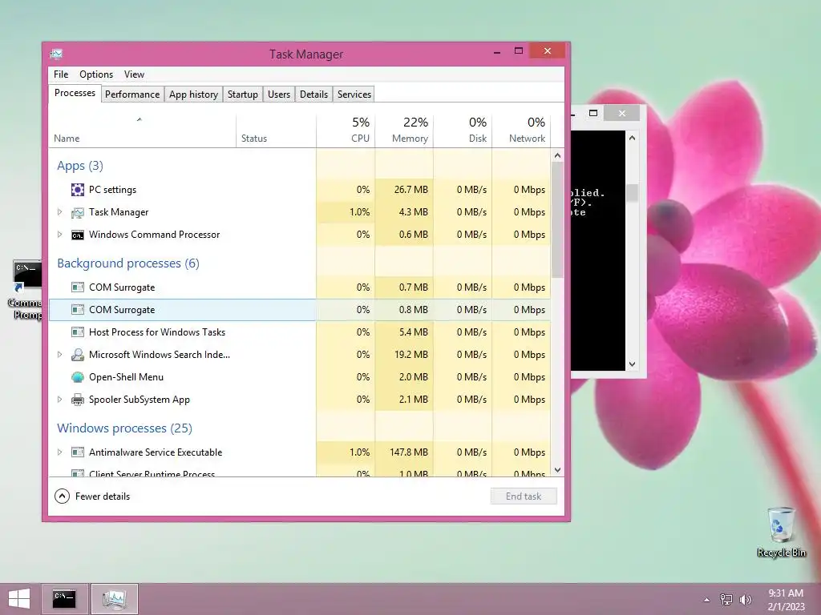
Task: Click the process list scrollbar thumb
Action: 558,219
